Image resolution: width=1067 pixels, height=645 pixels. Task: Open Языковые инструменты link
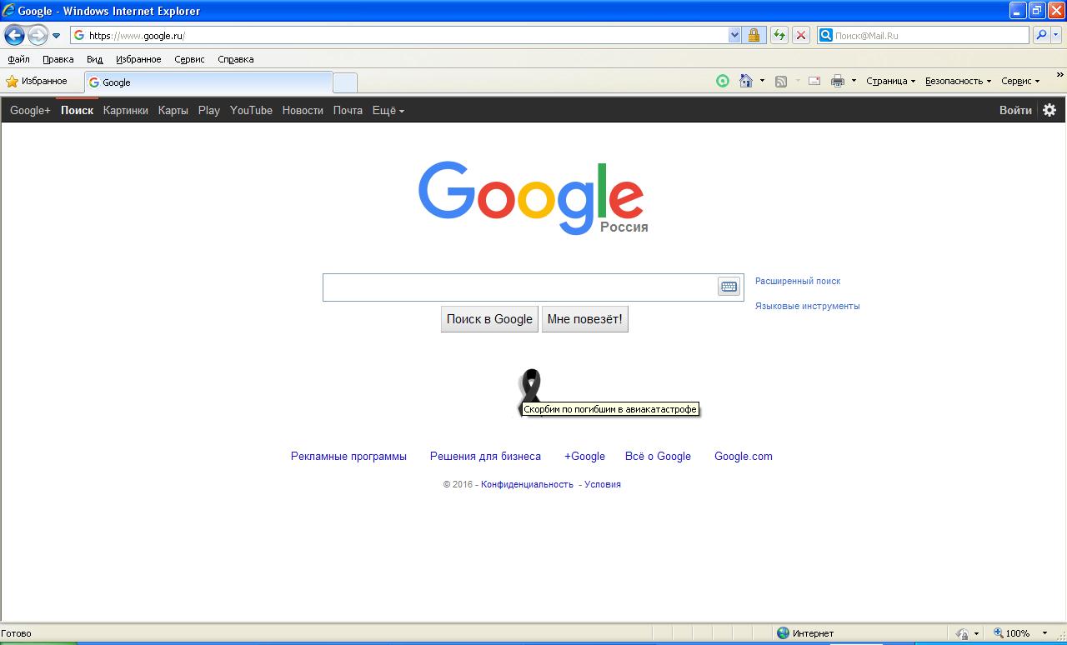click(807, 306)
